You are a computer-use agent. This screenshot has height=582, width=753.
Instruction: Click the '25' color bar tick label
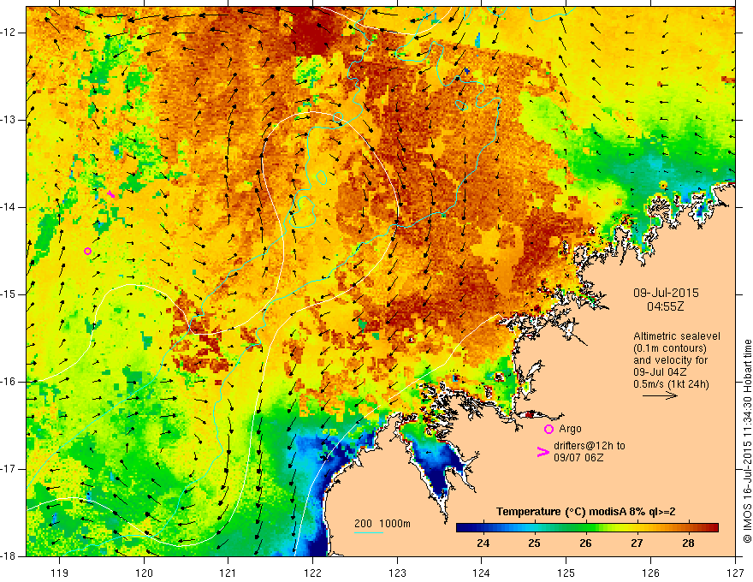[535, 543]
